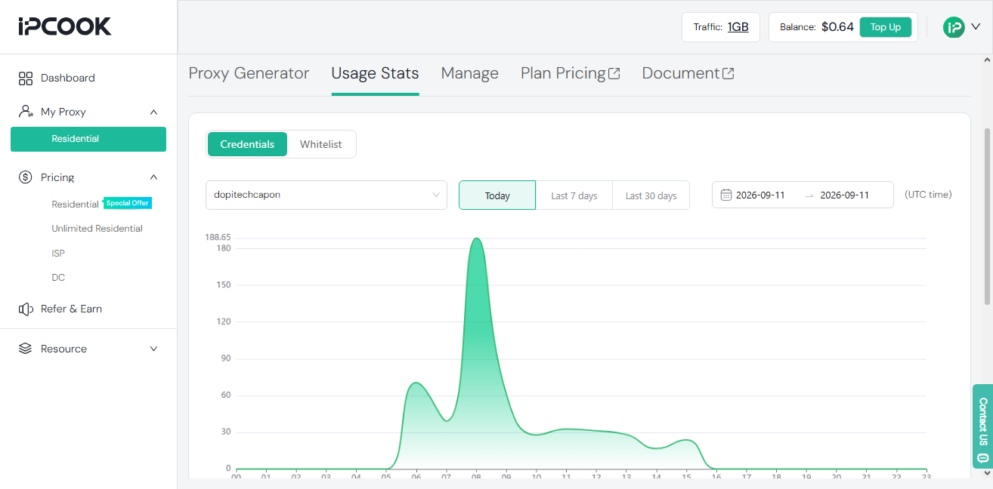
Task: Select the Whitelist toggle
Action: click(x=320, y=144)
